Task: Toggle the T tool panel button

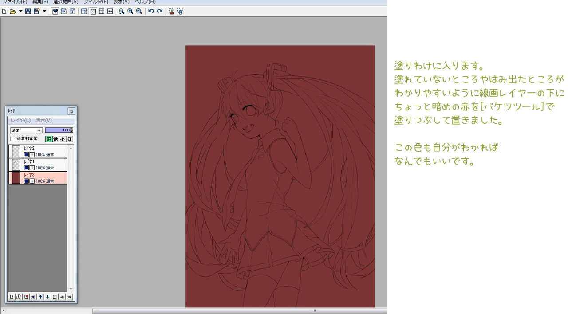Action: click(x=55, y=12)
